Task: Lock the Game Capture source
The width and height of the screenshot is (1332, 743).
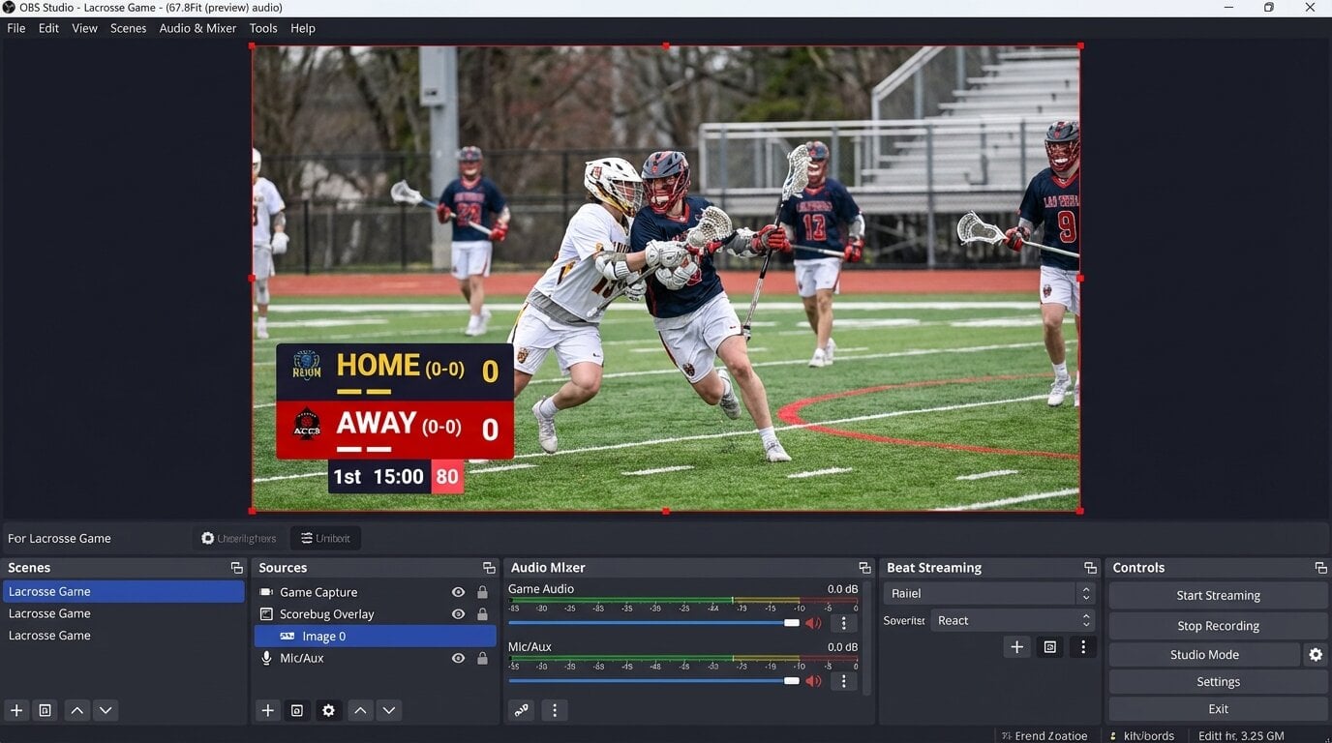Action: click(x=482, y=591)
